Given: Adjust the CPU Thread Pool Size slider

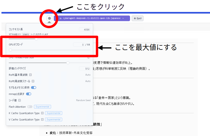Looking at the screenshot, I should (68, 63).
